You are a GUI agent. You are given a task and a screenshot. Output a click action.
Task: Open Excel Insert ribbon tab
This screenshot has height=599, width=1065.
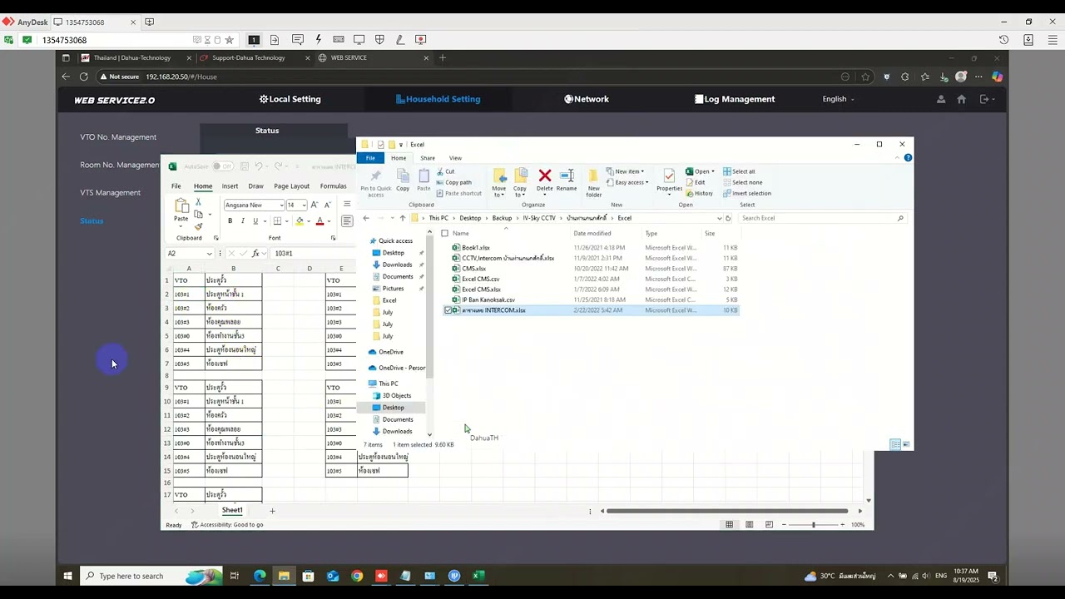(x=230, y=186)
